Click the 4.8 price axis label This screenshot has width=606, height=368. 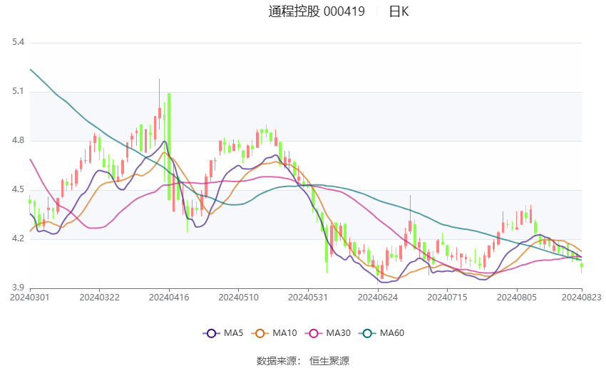tap(18, 140)
